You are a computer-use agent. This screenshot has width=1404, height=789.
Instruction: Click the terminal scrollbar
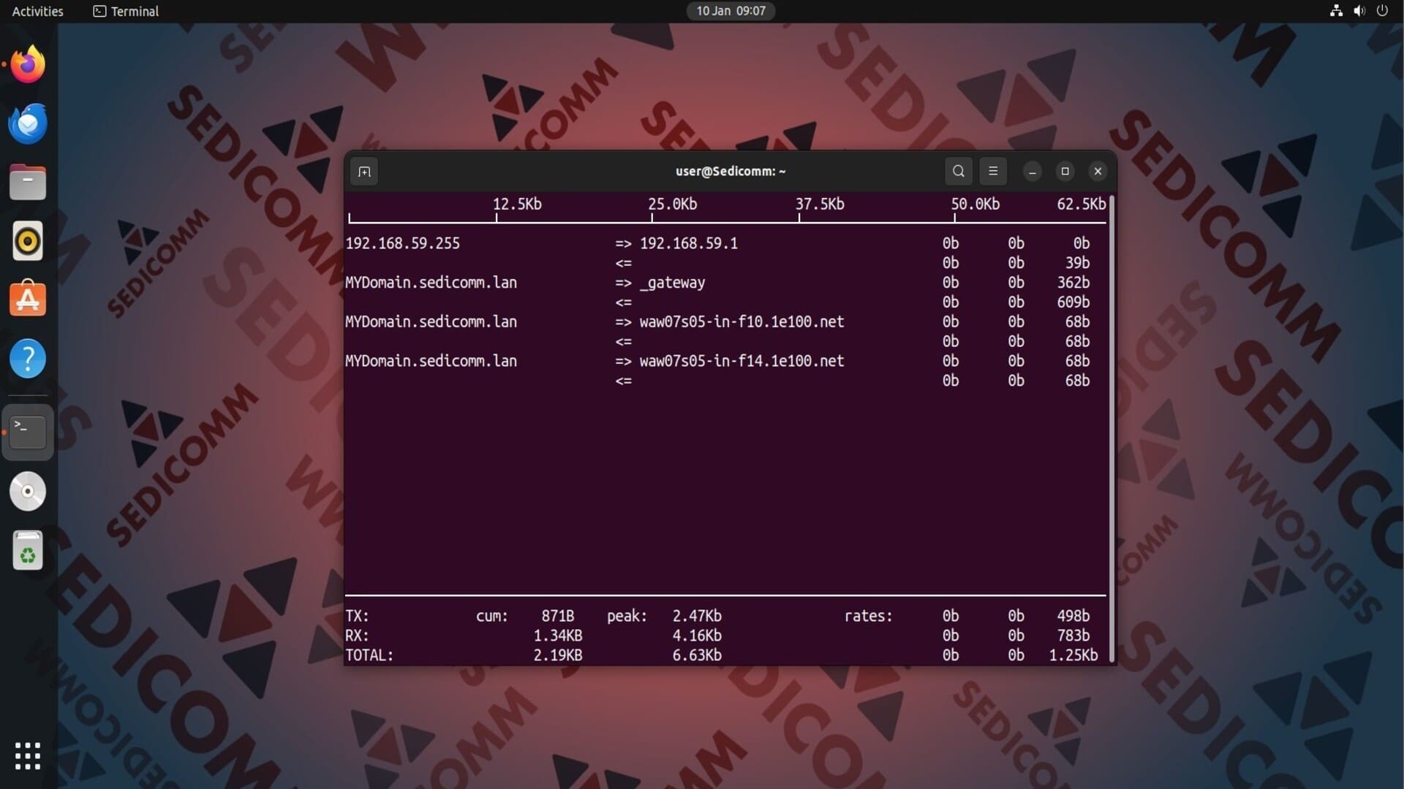point(1112,428)
